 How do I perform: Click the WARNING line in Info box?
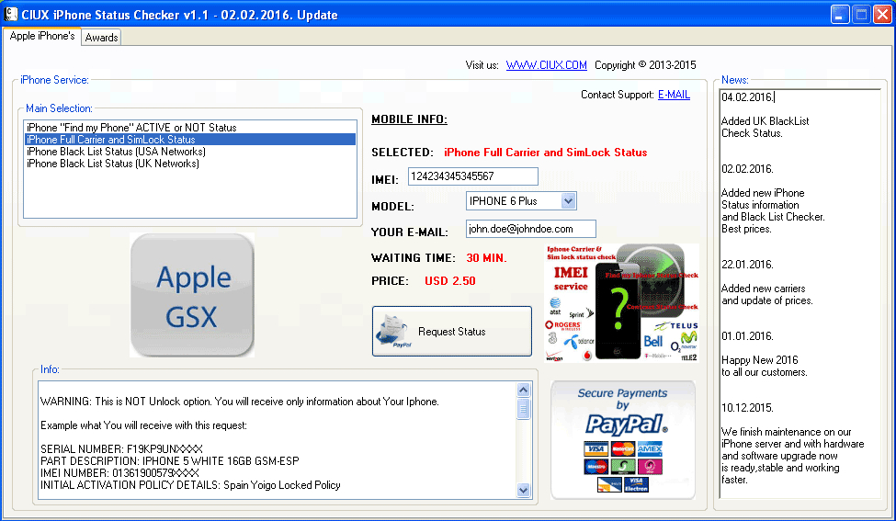(x=240, y=402)
